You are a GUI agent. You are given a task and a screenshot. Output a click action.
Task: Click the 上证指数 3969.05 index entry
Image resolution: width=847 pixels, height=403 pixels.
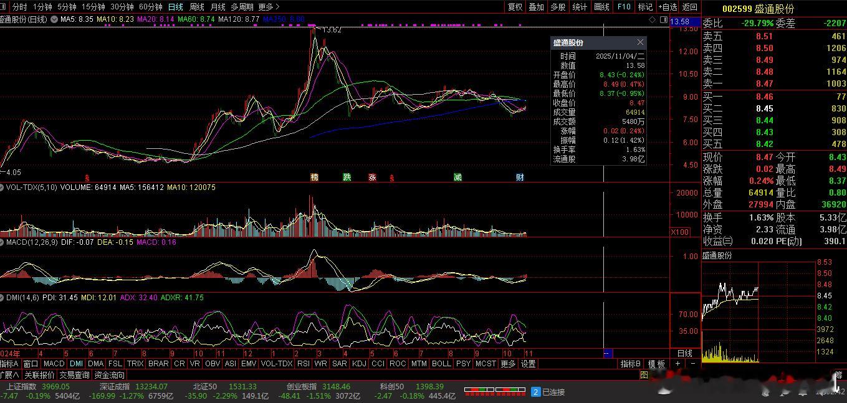pos(37,386)
